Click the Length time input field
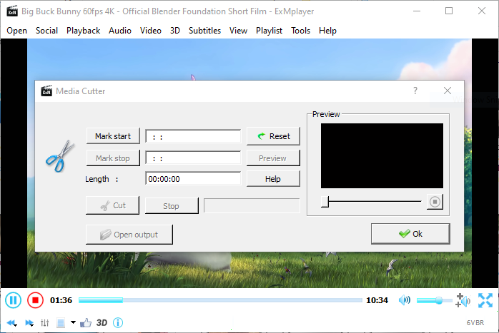Viewport: 499px width, 333px height. 193,180
